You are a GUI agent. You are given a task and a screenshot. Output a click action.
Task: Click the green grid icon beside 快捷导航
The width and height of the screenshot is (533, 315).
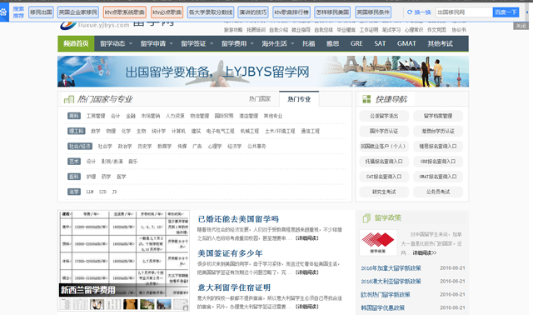coord(366,99)
